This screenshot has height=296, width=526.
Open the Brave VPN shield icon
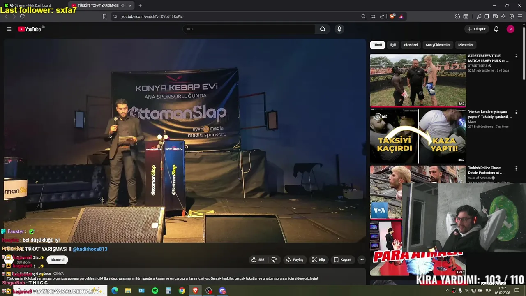pos(512,16)
